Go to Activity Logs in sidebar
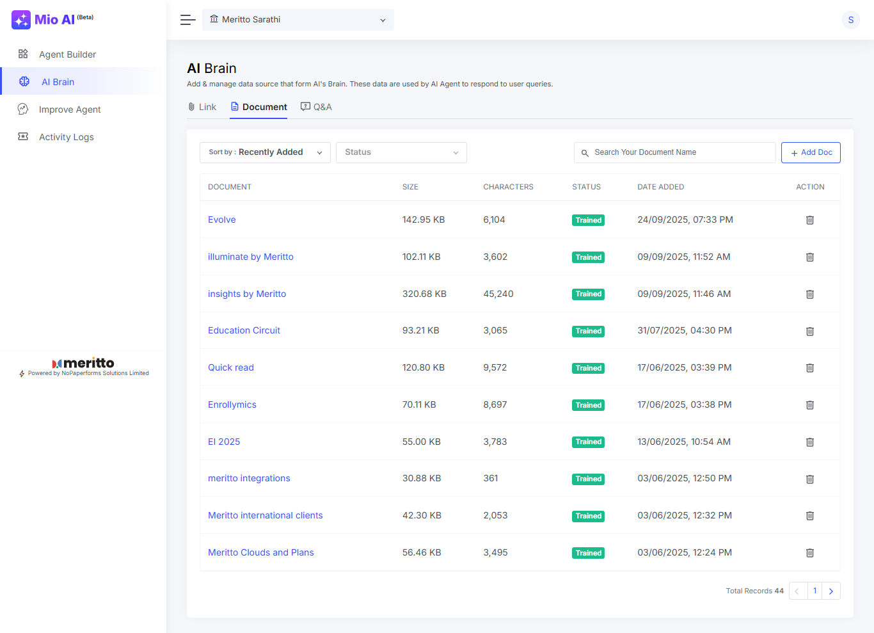This screenshot has width=874, height=633. click(x=66, y=137)
